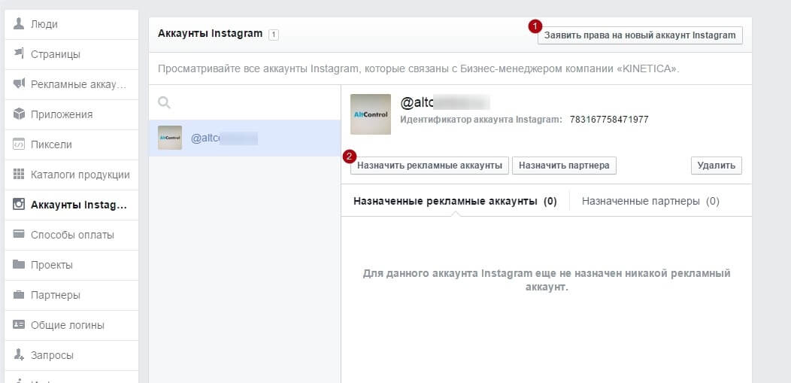Open Проекты in the sidebar
This screenshot has width=791, height=383.
point(71,265)
